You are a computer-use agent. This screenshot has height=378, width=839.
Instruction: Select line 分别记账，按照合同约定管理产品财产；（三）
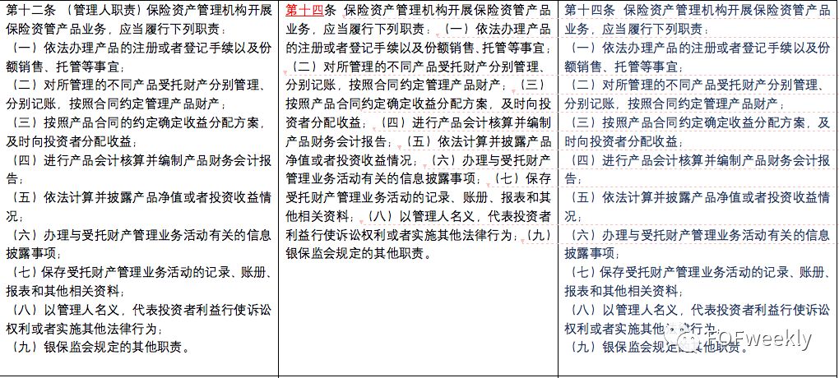pyautogui.click(x=415, y=85)
